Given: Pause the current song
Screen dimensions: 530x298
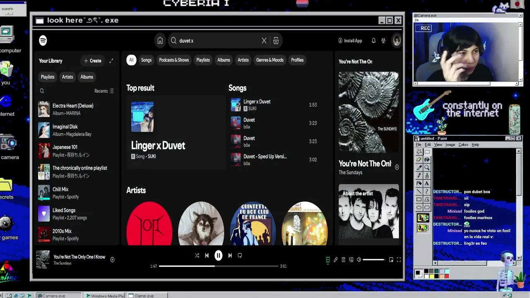Looking at the screenshot, I should point(218,255).
